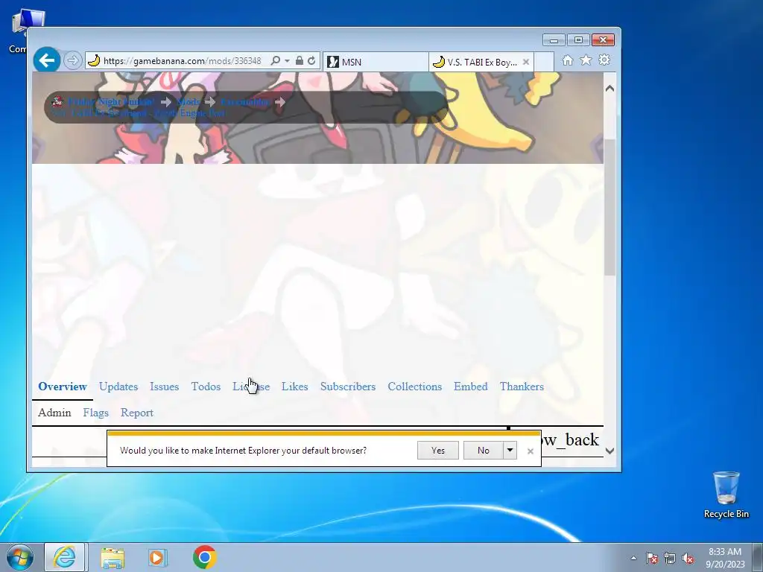Click the taskbar clock showing 8:33 AM
This screenshot has width=763, height=572.
tap(725, 558)
